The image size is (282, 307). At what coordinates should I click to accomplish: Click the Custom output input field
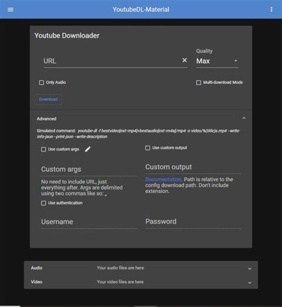[x=193, y=167]
